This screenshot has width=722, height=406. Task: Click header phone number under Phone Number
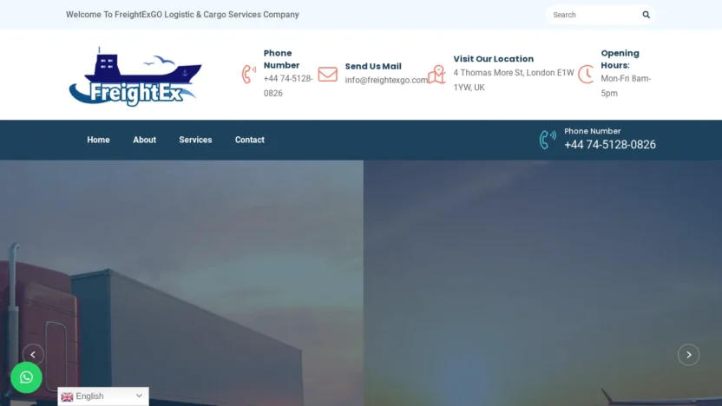pos(288,86)
